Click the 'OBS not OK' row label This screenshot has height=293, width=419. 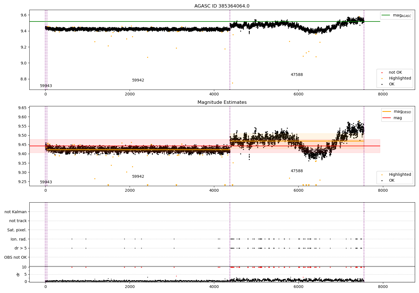pos(16,257)
